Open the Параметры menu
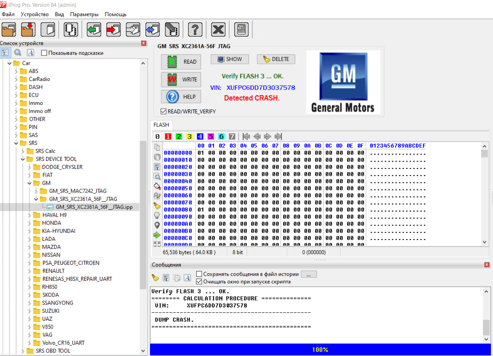The height and width of the screenshot is (356, 493). pos(84,14)
